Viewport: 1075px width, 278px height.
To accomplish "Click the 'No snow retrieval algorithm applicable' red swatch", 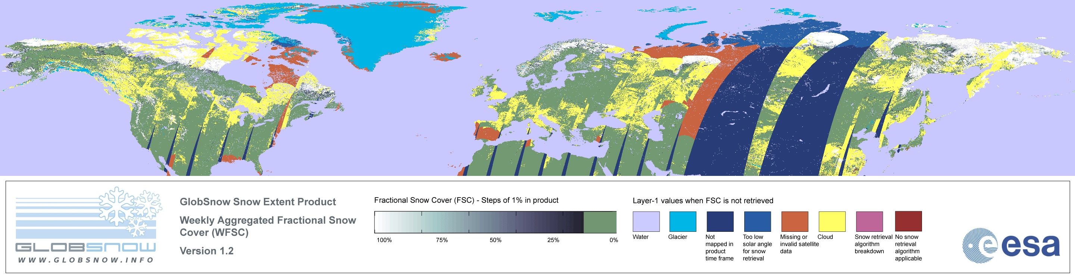I will pos(909,221).
